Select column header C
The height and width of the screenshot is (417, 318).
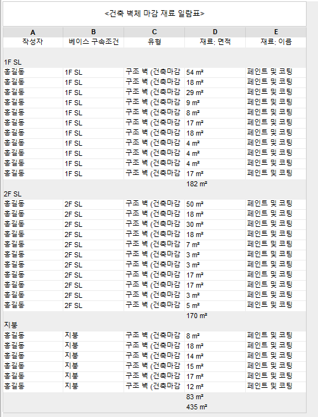154,32
